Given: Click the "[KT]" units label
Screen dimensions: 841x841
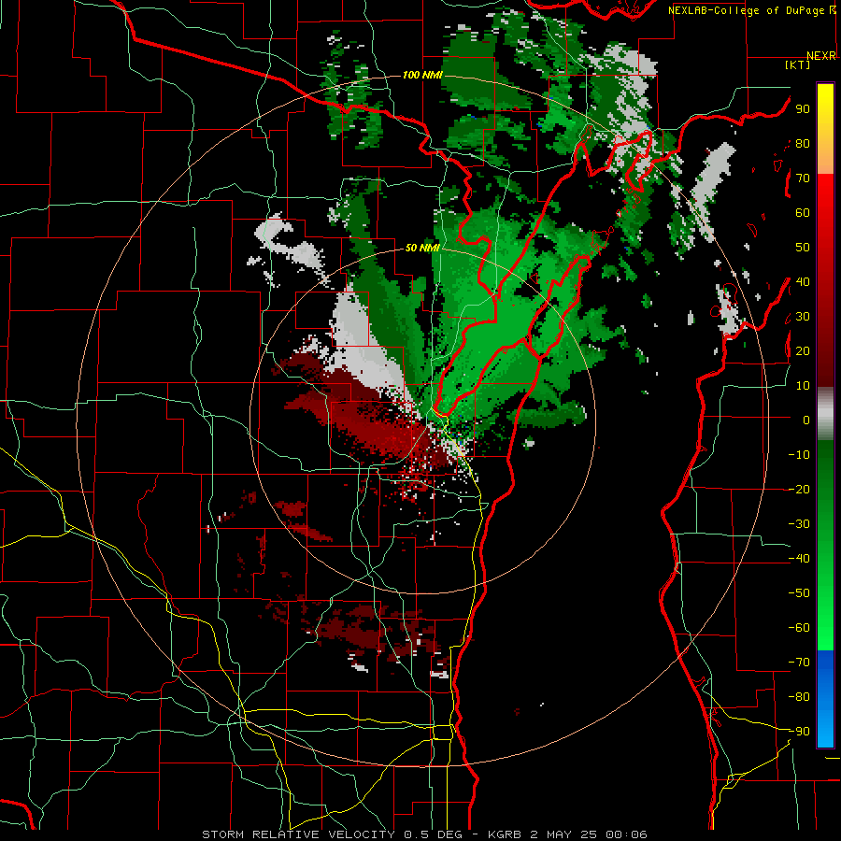Looking at the screenshot, I should click(x=798, y=64).
